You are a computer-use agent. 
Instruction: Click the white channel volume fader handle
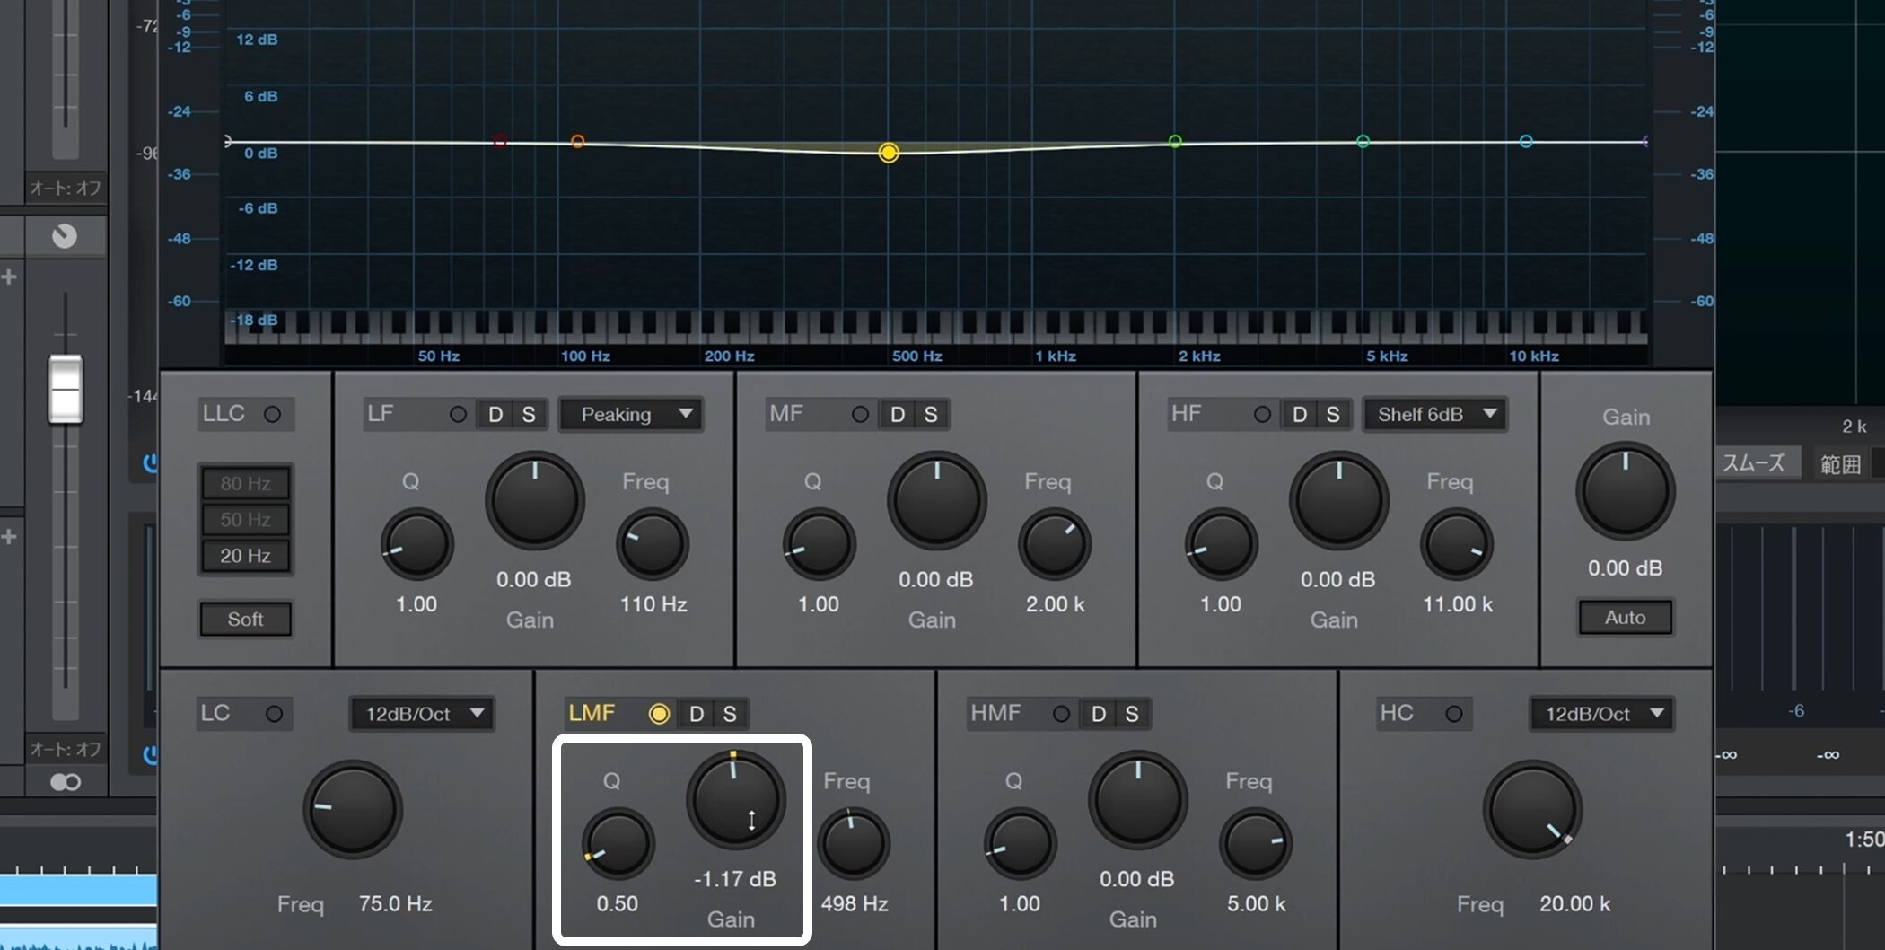pos(66,390)
